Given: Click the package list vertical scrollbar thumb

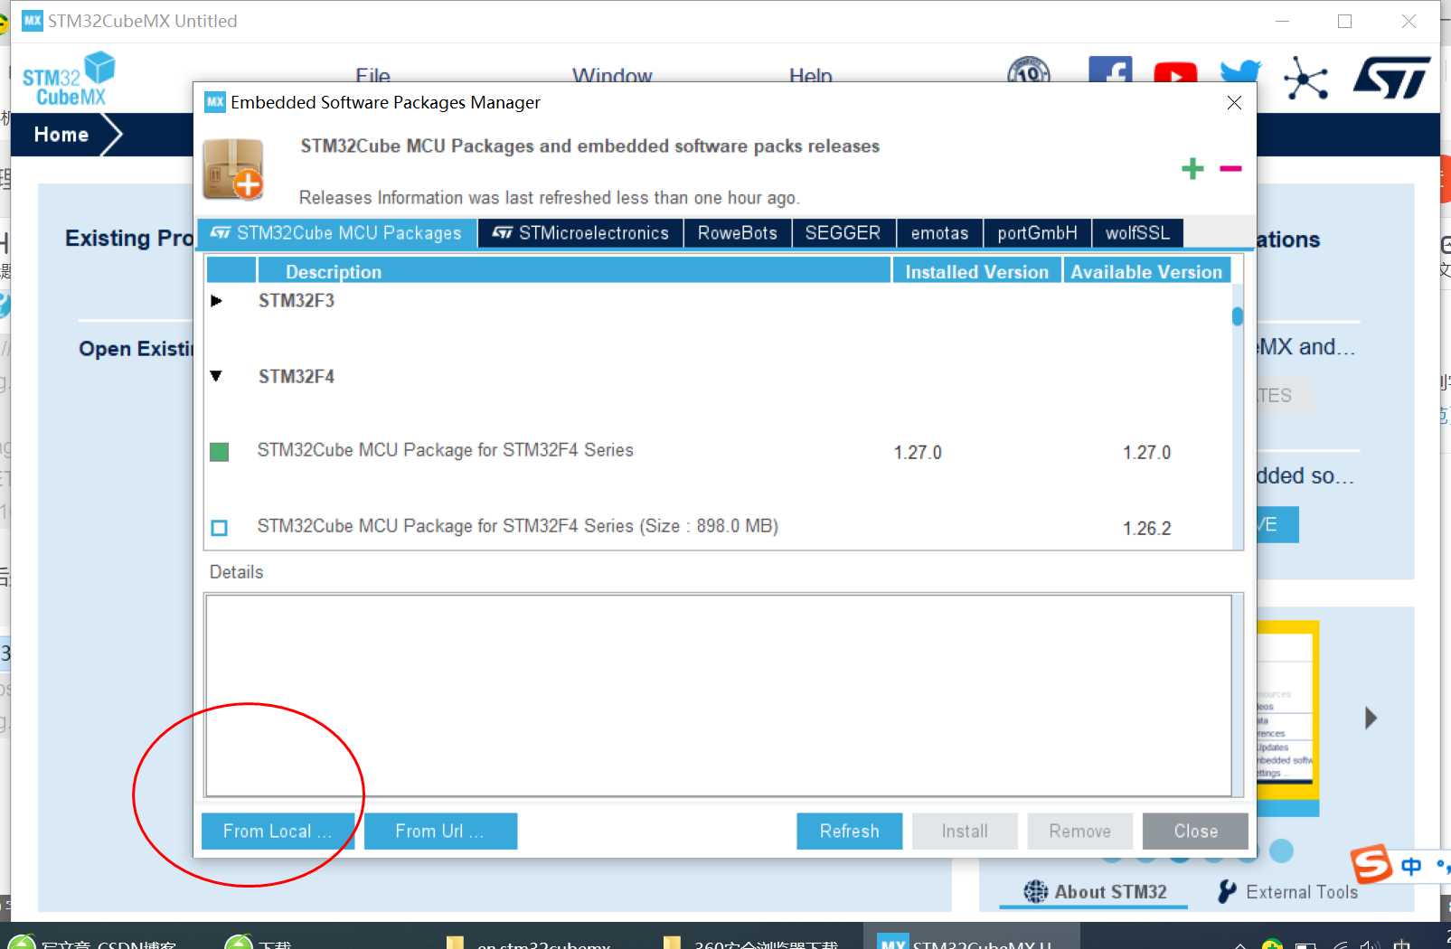Looking at the screenshot, I should tap(1238, 316).
